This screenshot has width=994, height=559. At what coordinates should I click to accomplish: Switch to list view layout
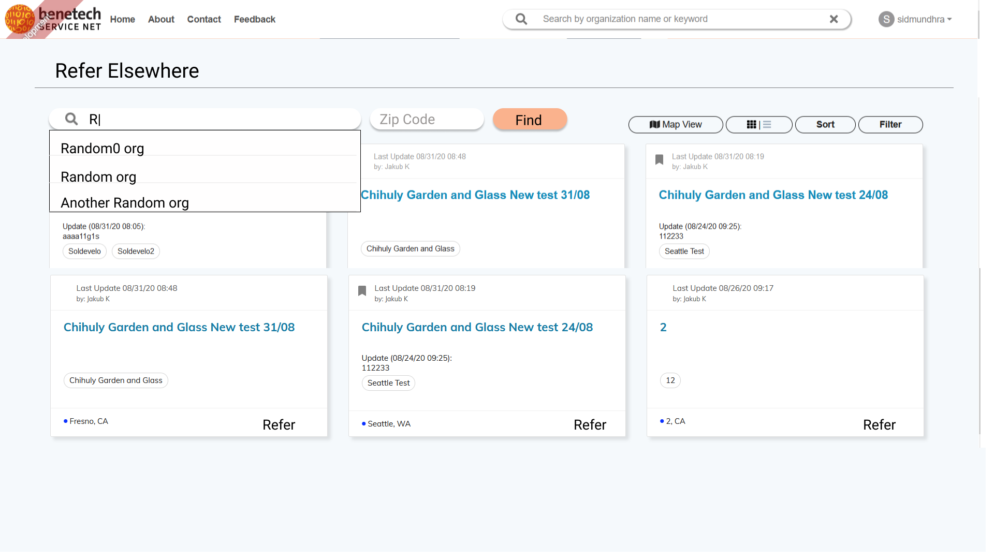(766, 124)
